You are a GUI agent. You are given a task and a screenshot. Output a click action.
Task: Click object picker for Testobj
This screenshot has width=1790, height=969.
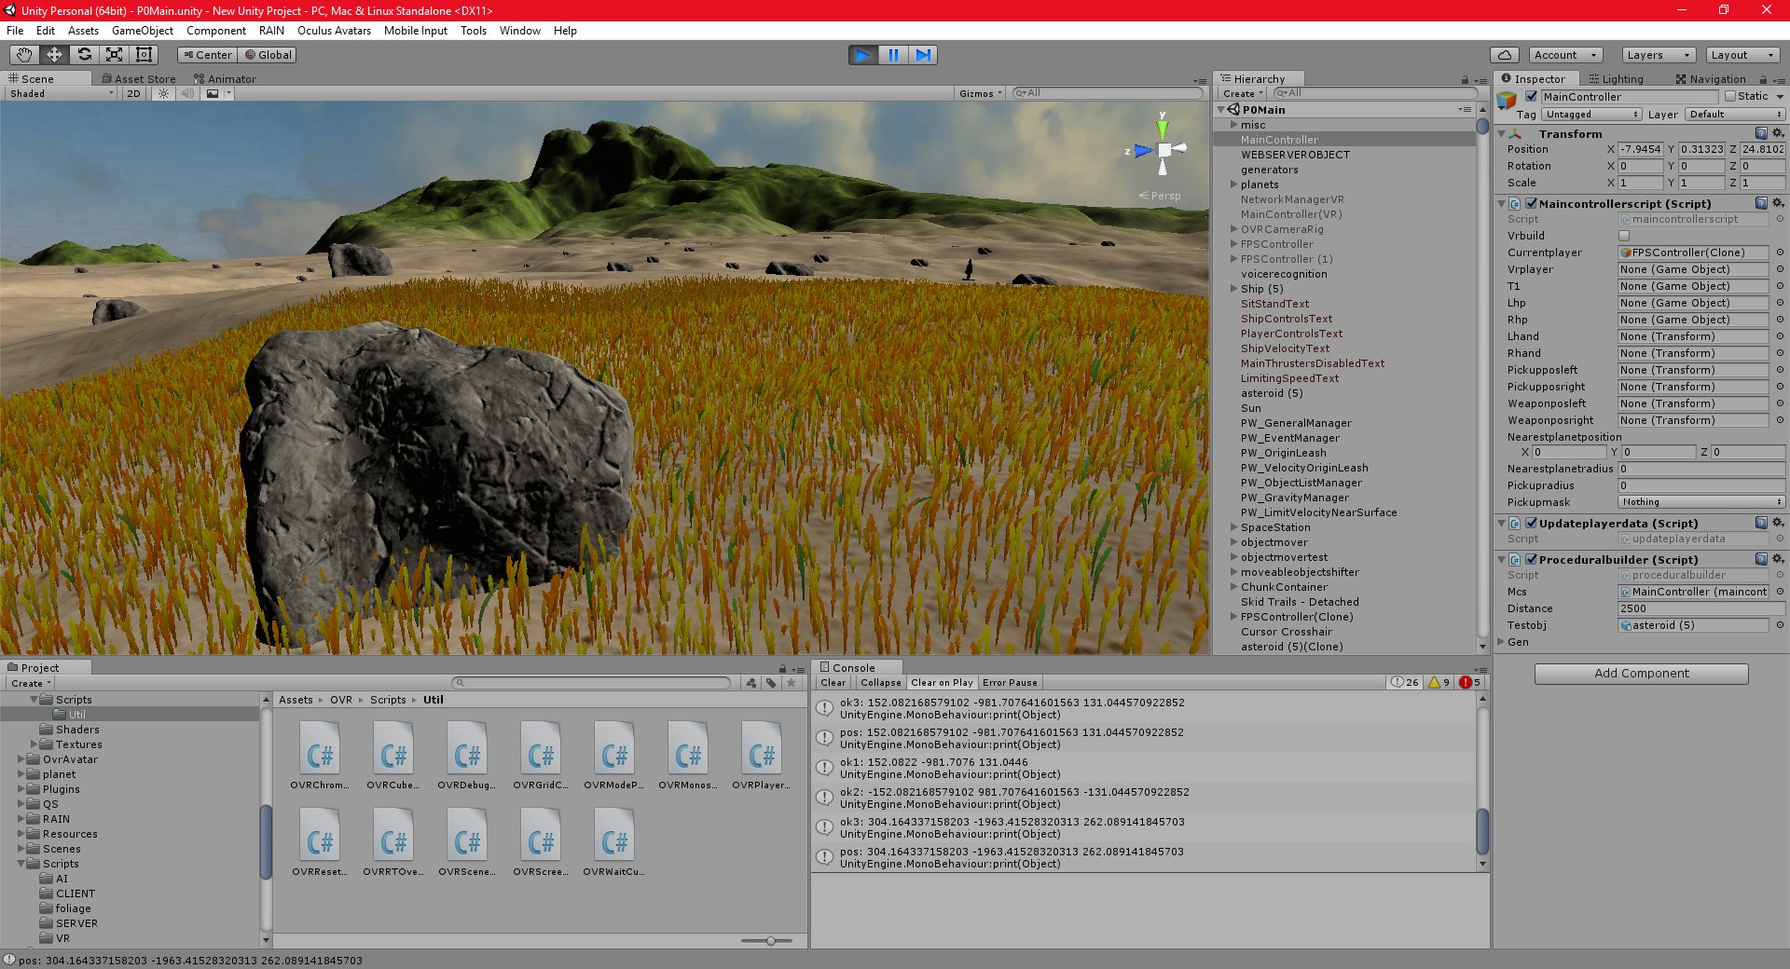click(1779, 625)
